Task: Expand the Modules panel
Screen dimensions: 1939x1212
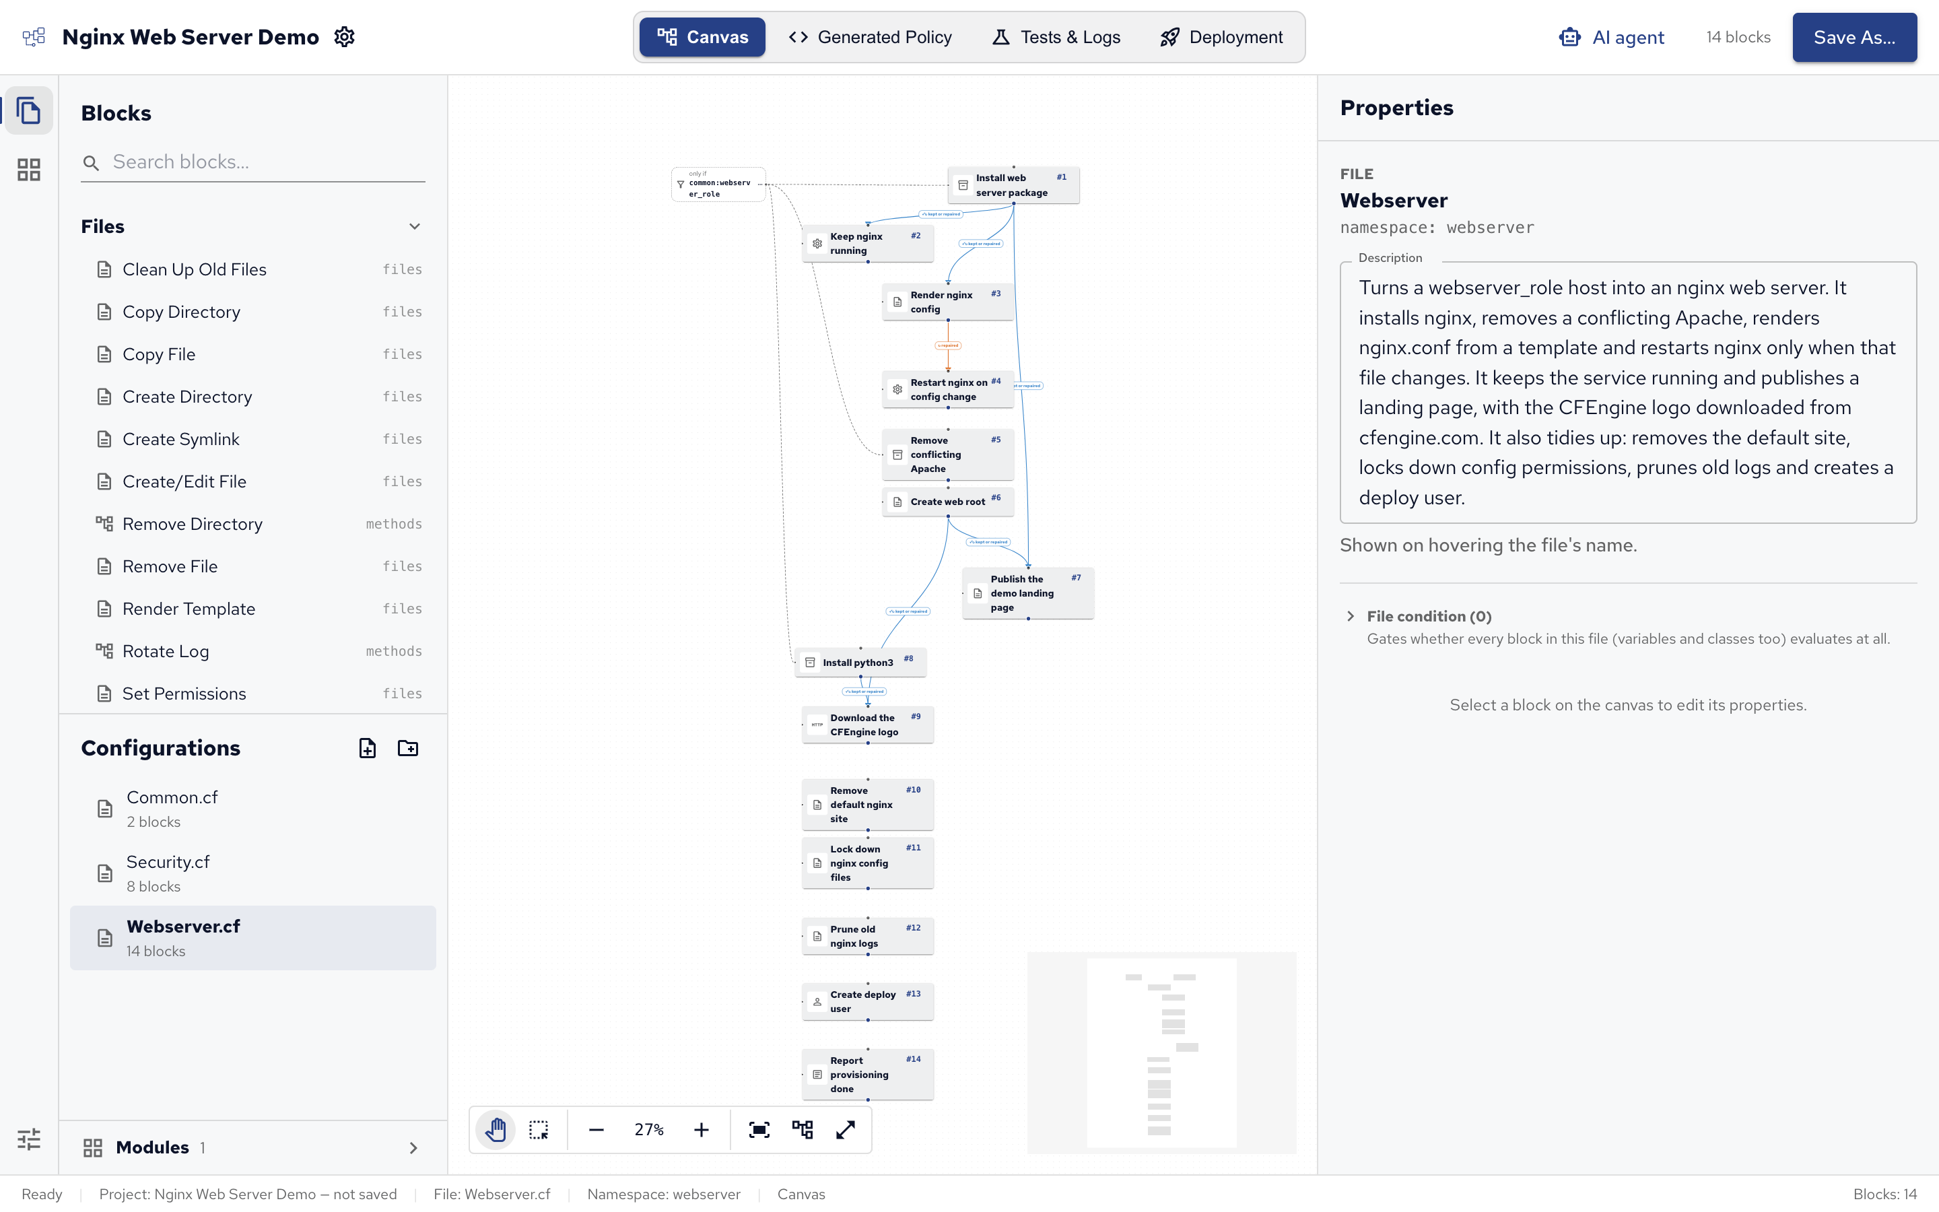Action: click(413, 1148)
